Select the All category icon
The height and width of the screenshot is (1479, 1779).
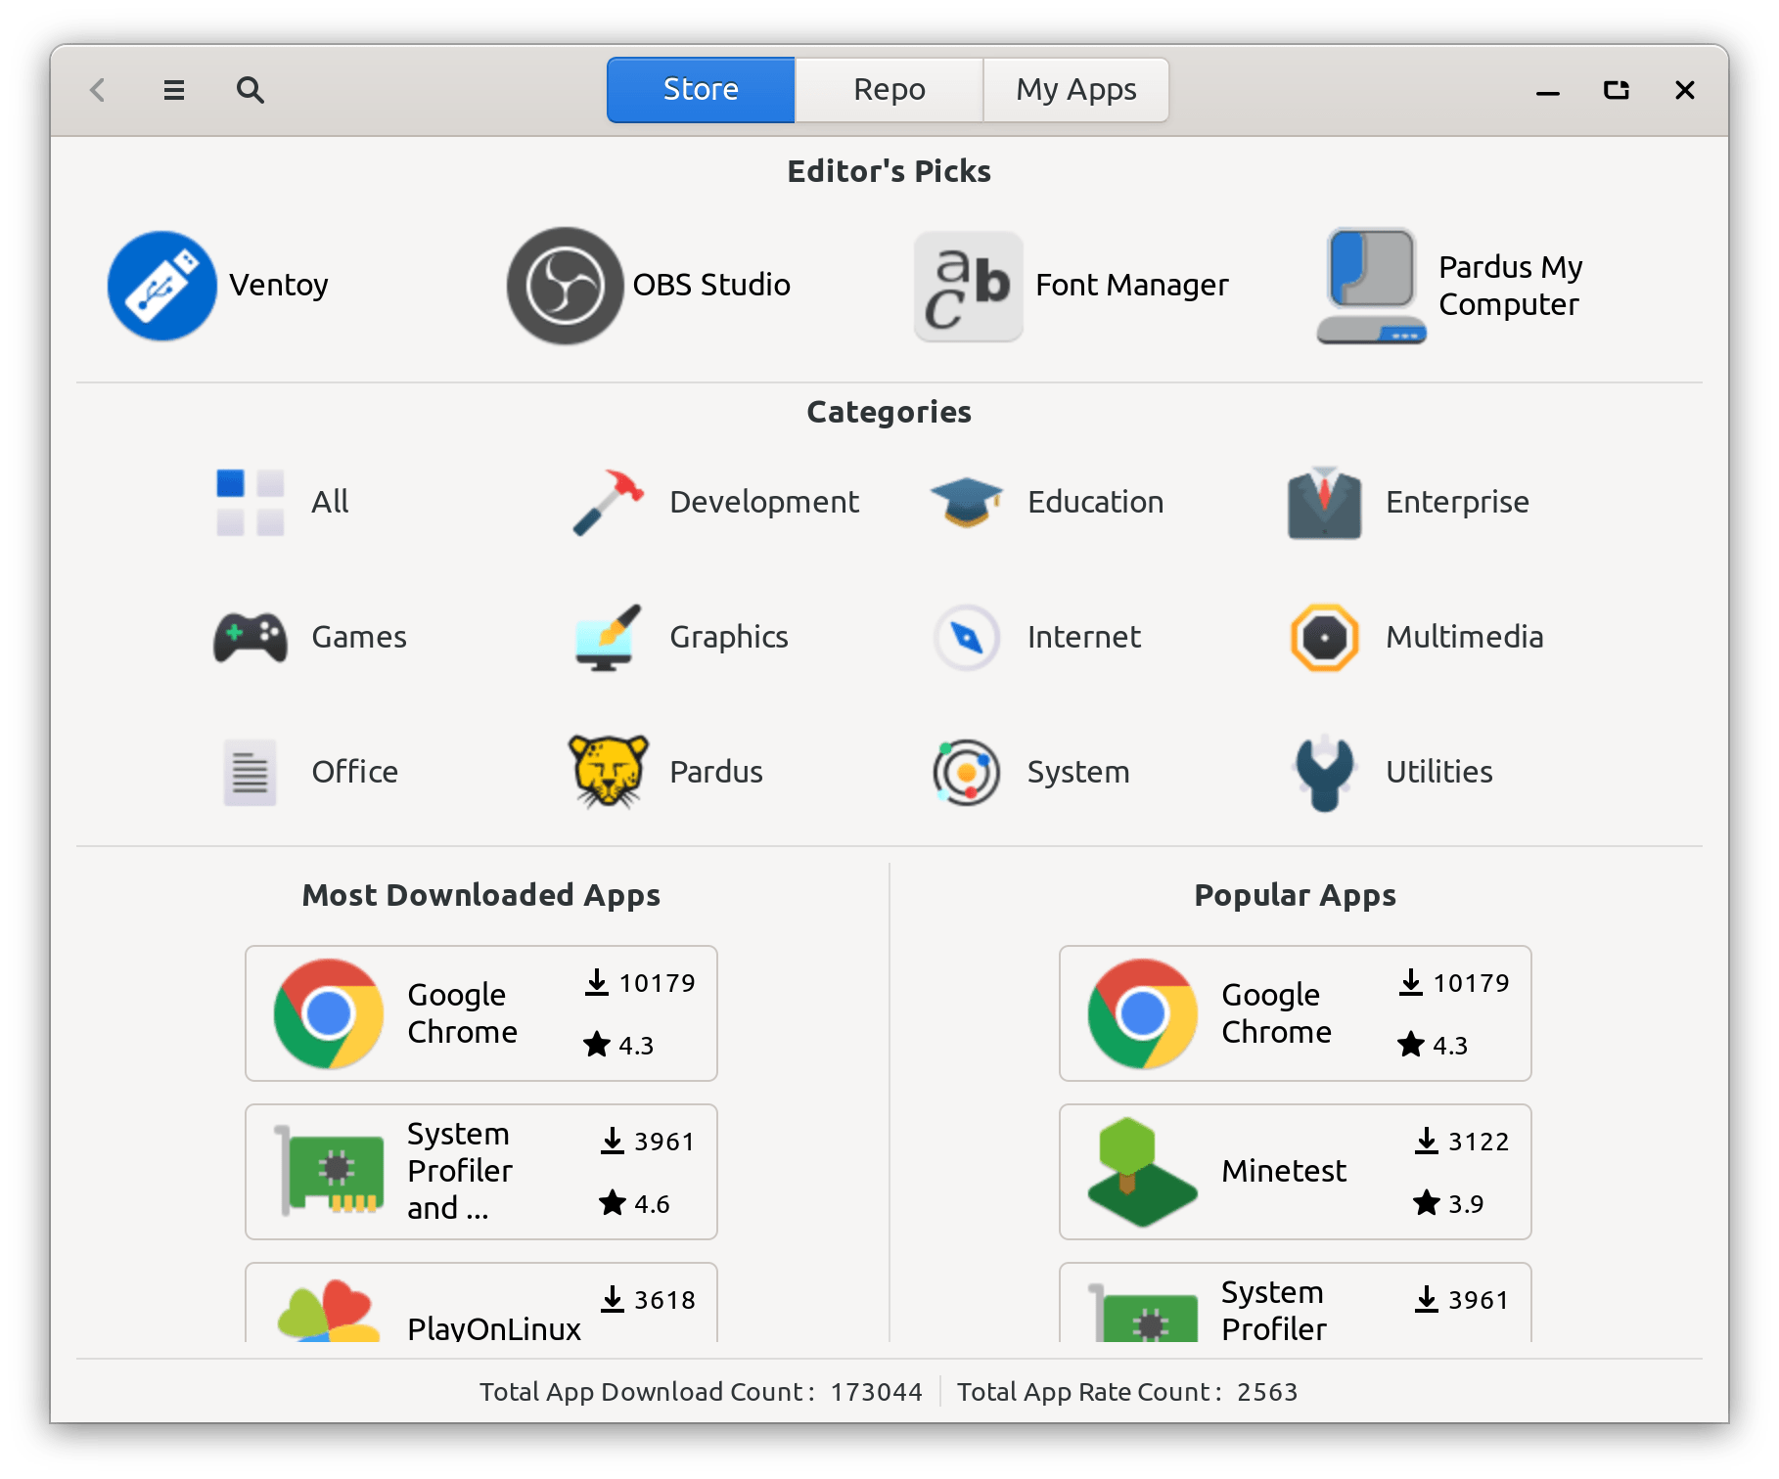pos(251,503)
